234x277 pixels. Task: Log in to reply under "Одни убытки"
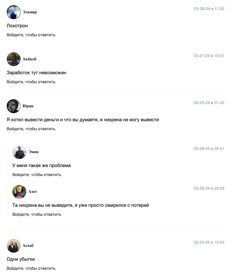31,268
